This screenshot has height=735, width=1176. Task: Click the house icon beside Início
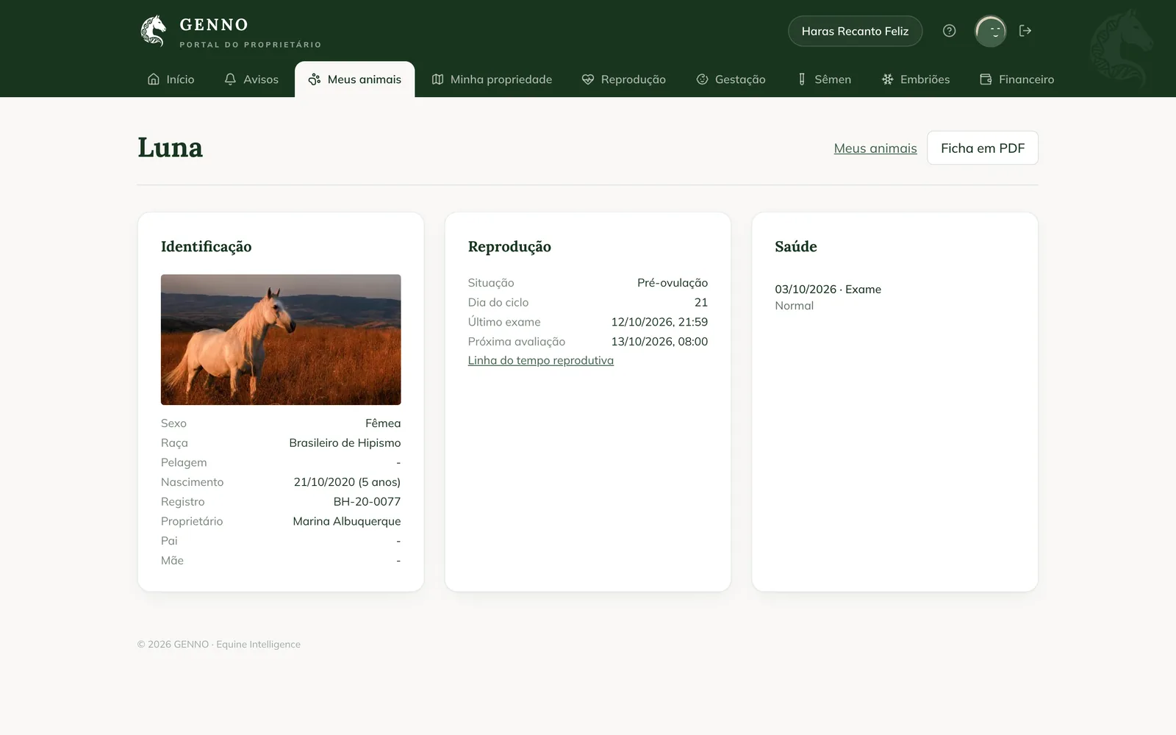point(154,79)
